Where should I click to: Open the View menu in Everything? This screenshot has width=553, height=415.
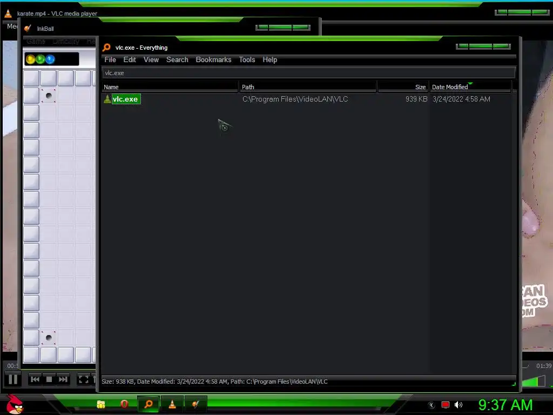151,59
